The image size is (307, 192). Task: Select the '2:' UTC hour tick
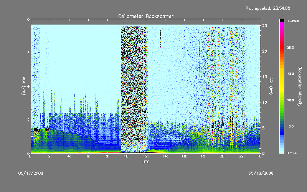click(x=50, y=156)
